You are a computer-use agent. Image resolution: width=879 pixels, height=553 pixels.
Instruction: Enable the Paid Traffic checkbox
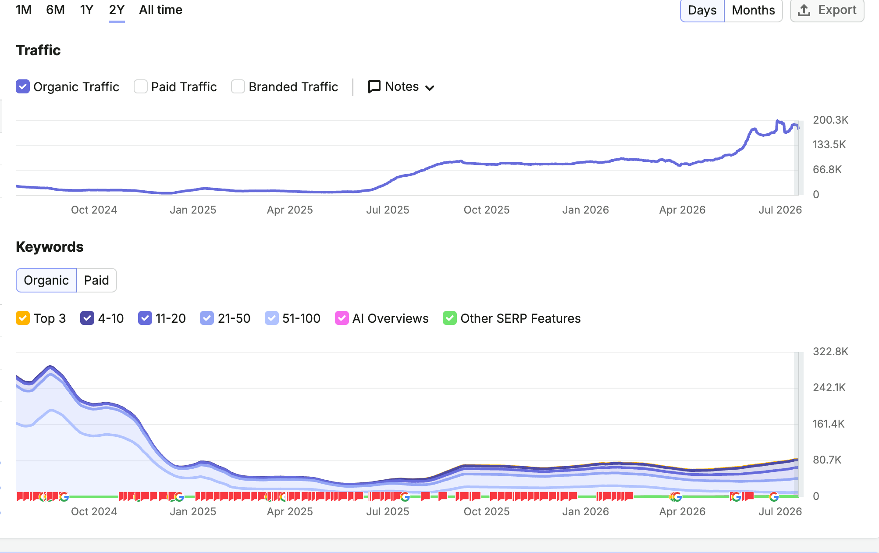click(141, 86)
